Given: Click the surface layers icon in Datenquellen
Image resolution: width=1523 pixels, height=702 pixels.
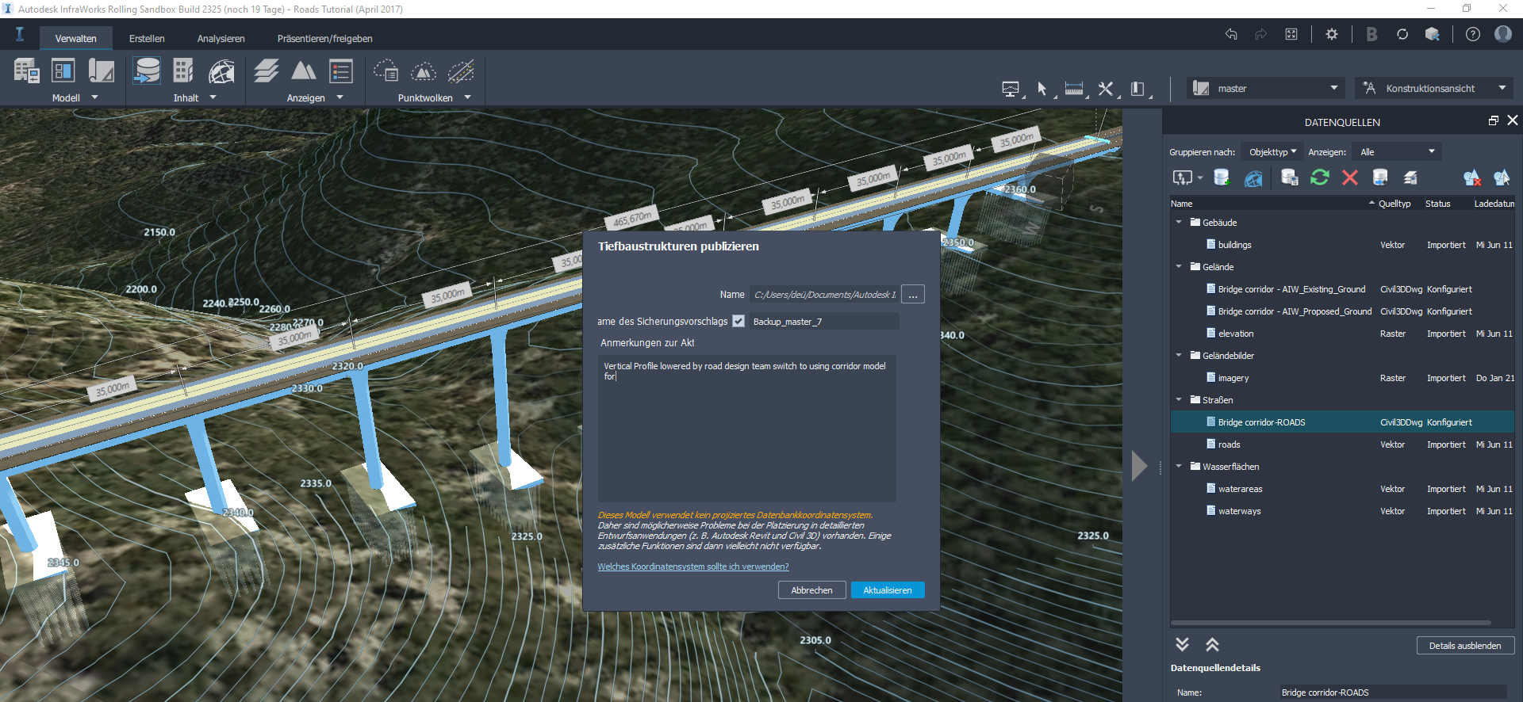Looking at the screenshot, I should 1410,177.
